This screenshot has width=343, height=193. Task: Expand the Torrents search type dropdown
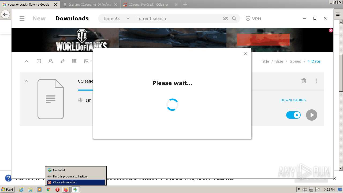pos(116,18)
